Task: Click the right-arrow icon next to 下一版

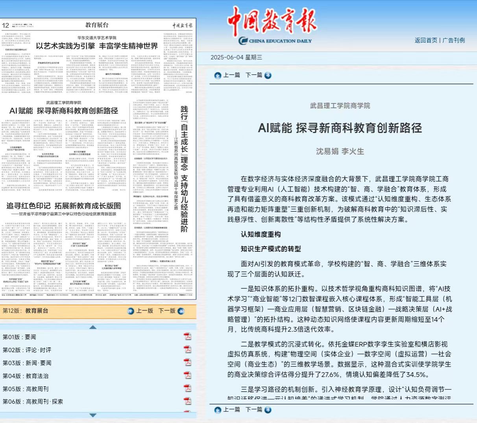Action: pyautogui.click(x=181, y=311)
